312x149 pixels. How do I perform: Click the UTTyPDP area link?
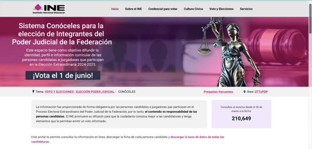tap(261, 92)
